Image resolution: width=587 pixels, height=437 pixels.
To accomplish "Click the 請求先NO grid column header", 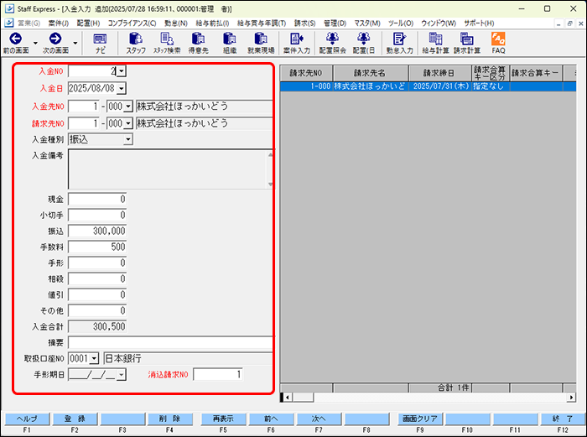I will click(306, 73).
